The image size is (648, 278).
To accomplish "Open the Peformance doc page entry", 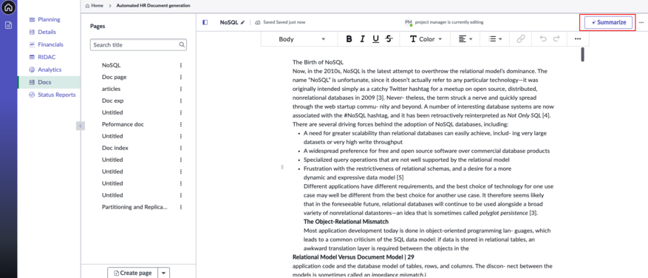I will point(123,124).
